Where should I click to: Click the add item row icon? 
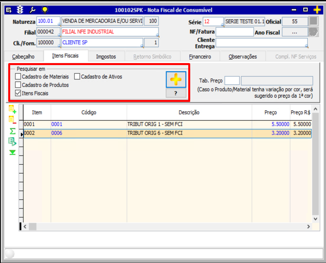[x=12, y=109]
